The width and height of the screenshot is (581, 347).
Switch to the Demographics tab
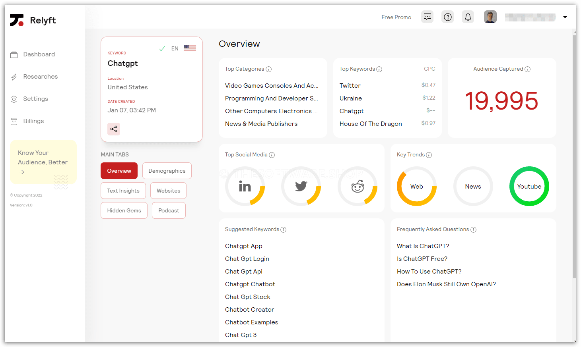coord(167,171)
